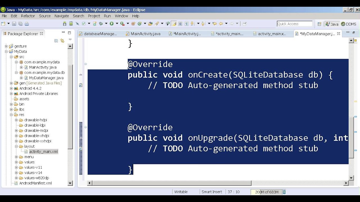The height and width of the screenshot is (202, 360).
Task: Click the Search flashlight toolbar icon
Action: (x=157, y=24)
